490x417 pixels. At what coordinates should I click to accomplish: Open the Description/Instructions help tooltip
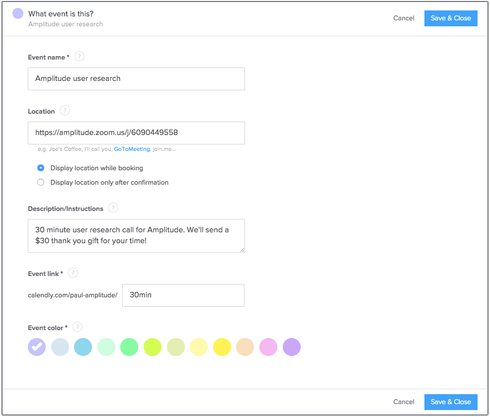(x=113, y=208)
